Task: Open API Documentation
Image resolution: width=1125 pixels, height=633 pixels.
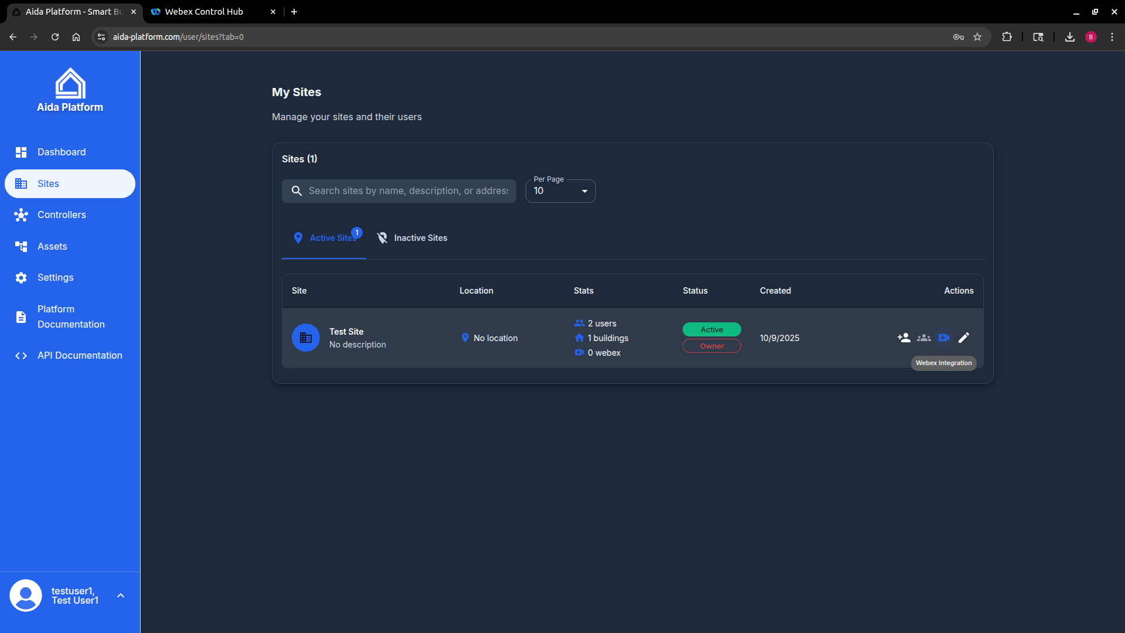Action: click(79, 355)
